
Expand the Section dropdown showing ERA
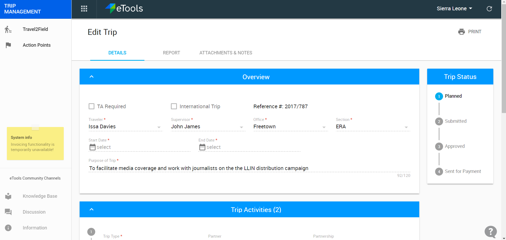click(406, 127)
